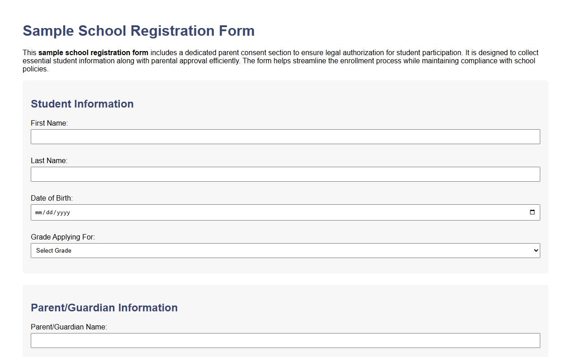Image resolution: width=571 pixels, height=357 pixels.
Task: Click the Student Information section heading
Action: [82, 104]
